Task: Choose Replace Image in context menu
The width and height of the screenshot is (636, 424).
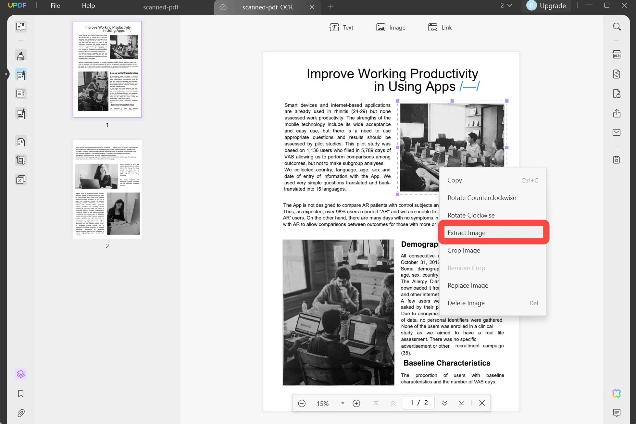Action: click(x=493, y=285)
